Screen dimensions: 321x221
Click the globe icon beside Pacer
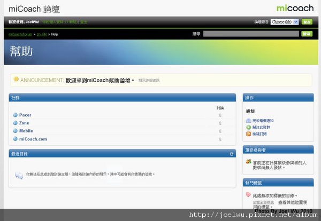(15, 115)
